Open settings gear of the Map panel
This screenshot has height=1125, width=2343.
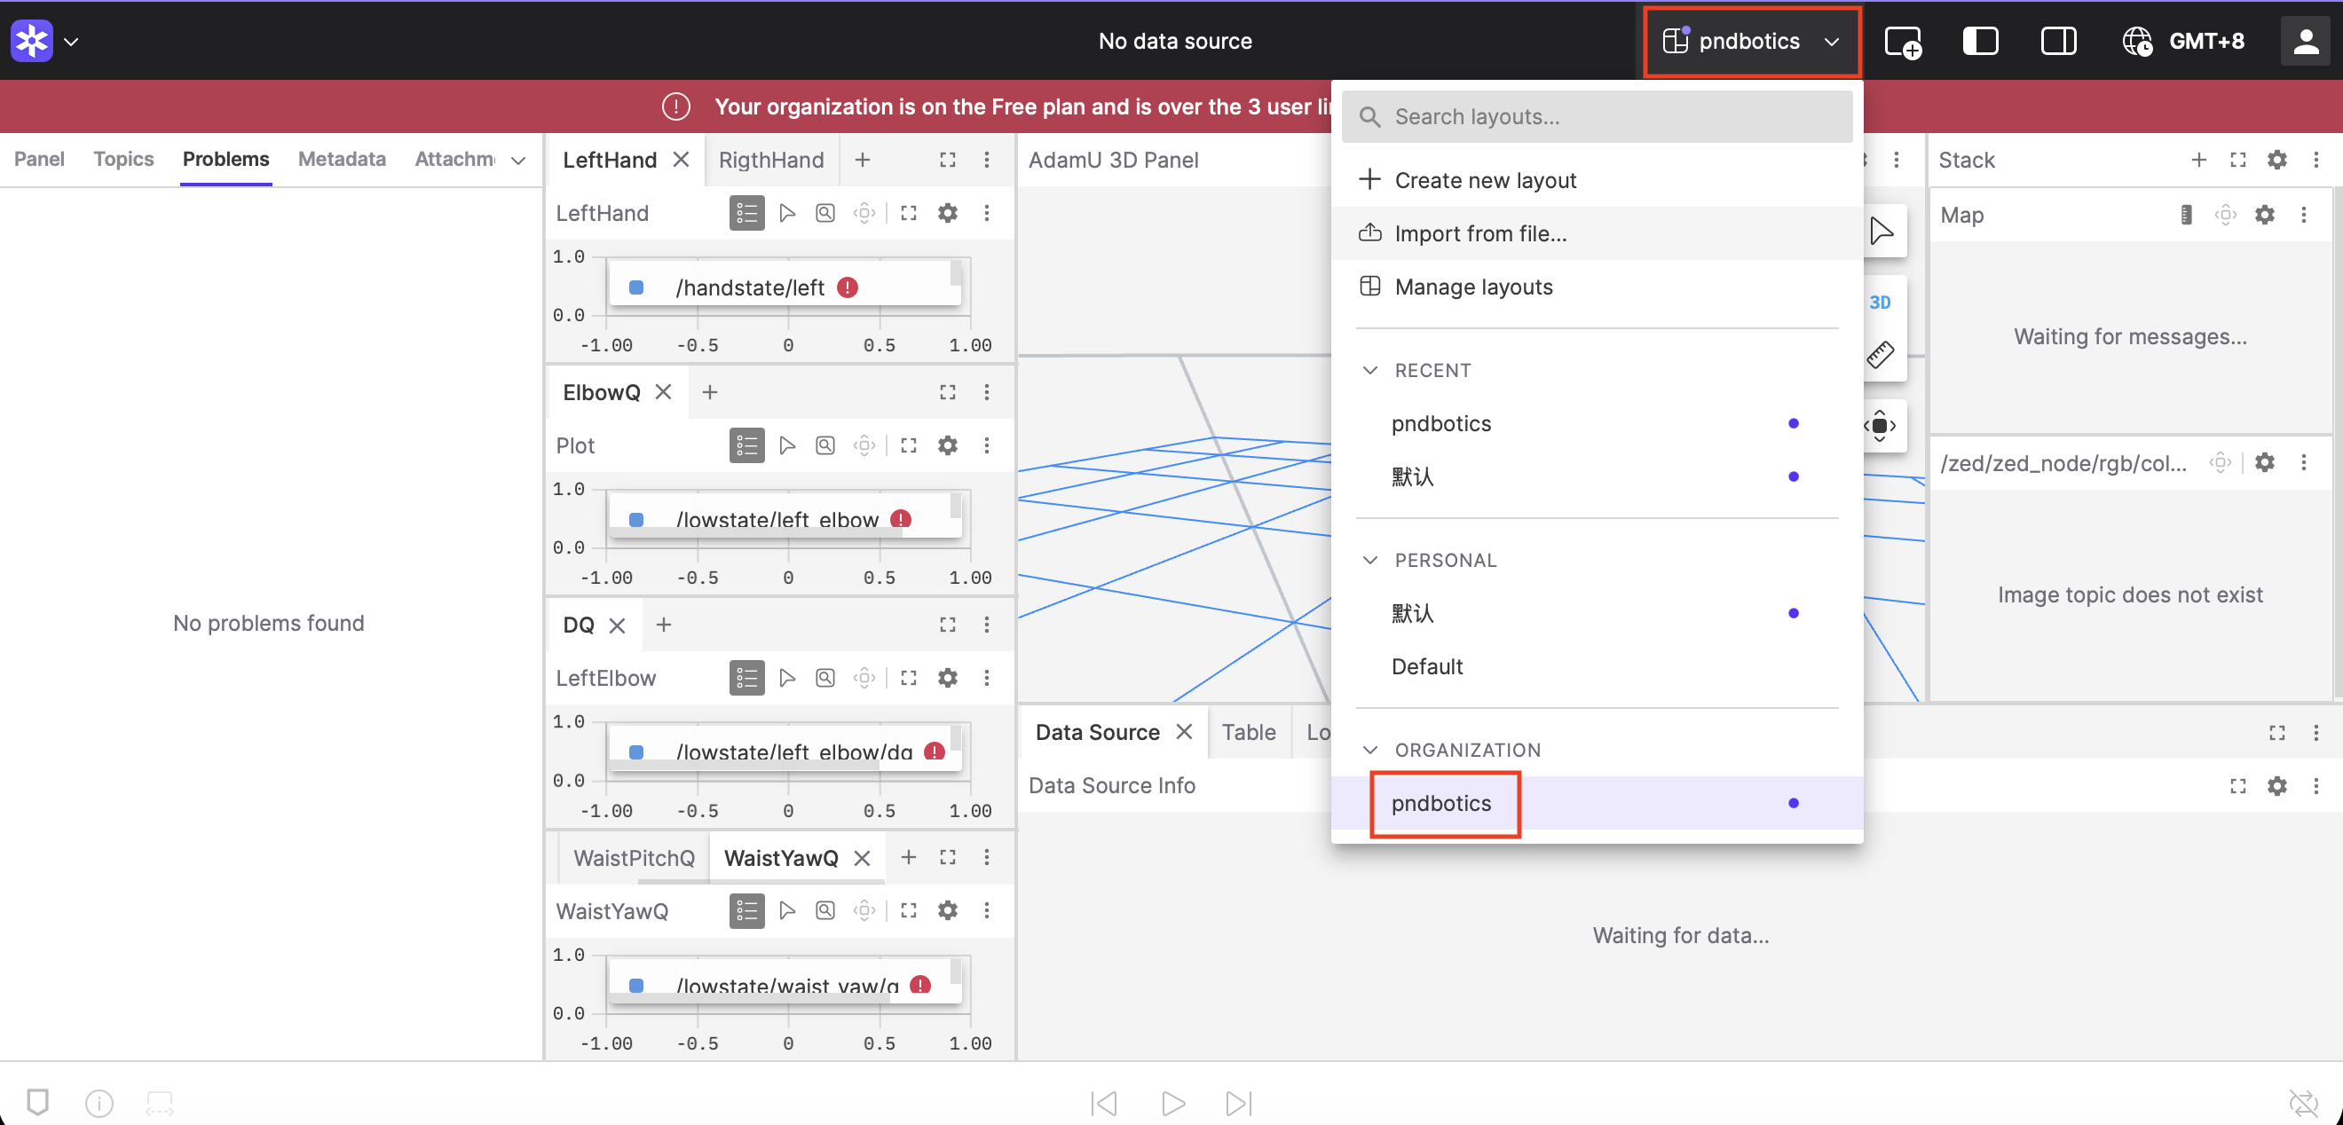(2265, 215)
